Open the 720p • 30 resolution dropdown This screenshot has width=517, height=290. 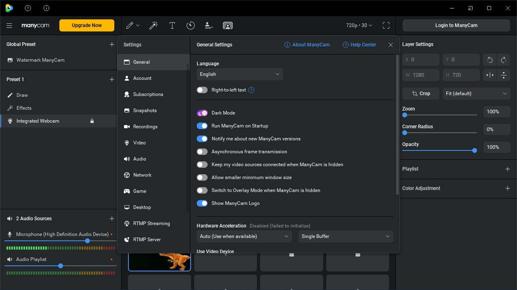coord(359,25)
